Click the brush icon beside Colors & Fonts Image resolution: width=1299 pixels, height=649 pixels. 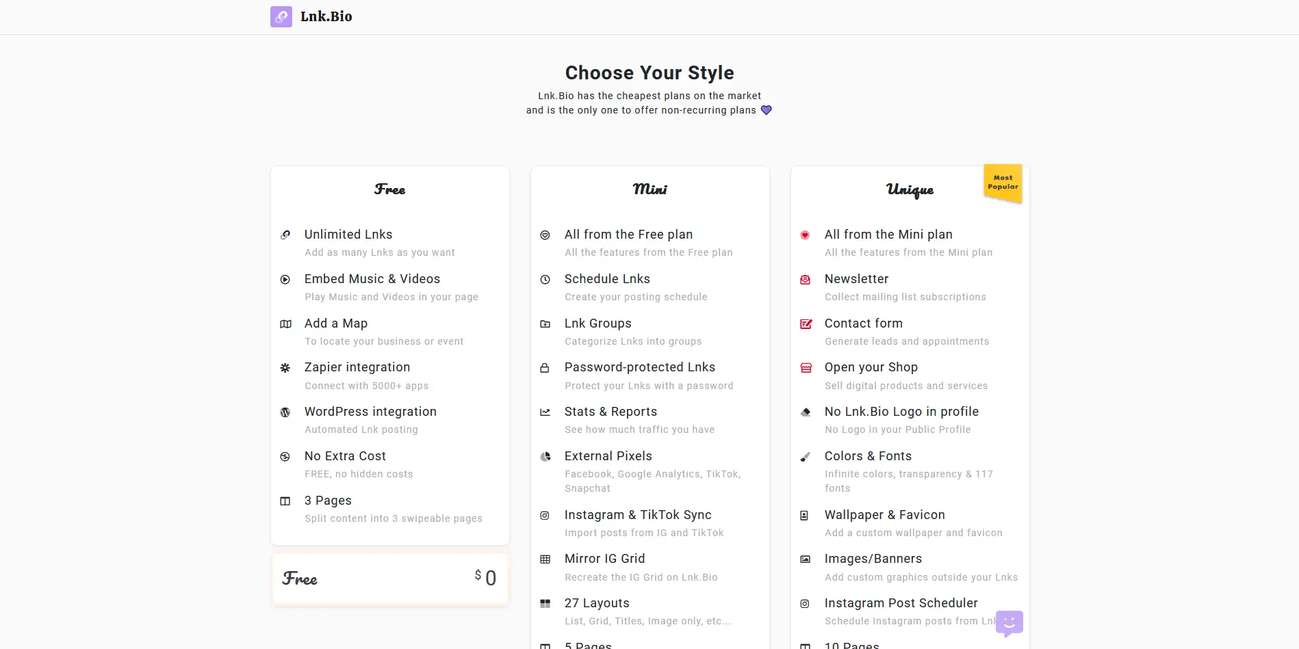click(806, 457)
